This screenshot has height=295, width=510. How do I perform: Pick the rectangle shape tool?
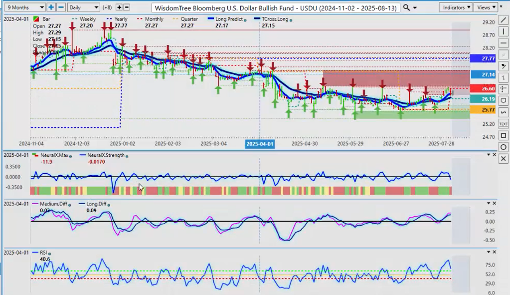tap(504, 135)
